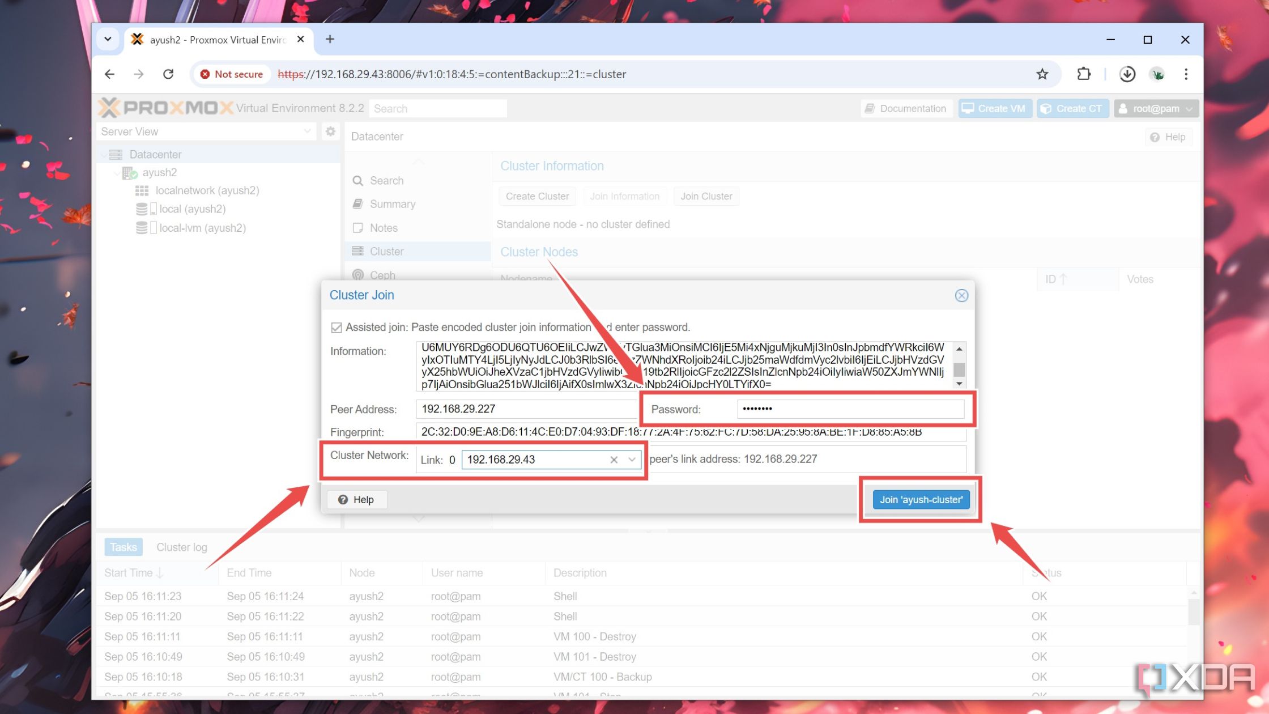Focus the Password input field

(x=850, y=409)
